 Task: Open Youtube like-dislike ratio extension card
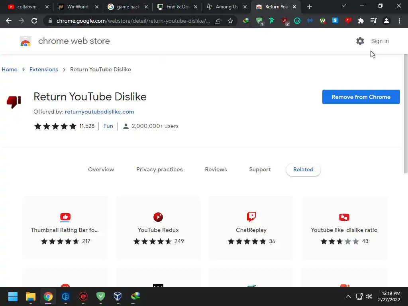[x=344, y=228]
